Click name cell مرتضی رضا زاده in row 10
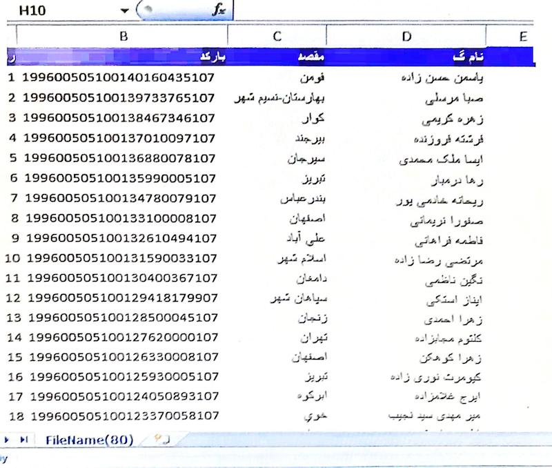 (439, 261)
